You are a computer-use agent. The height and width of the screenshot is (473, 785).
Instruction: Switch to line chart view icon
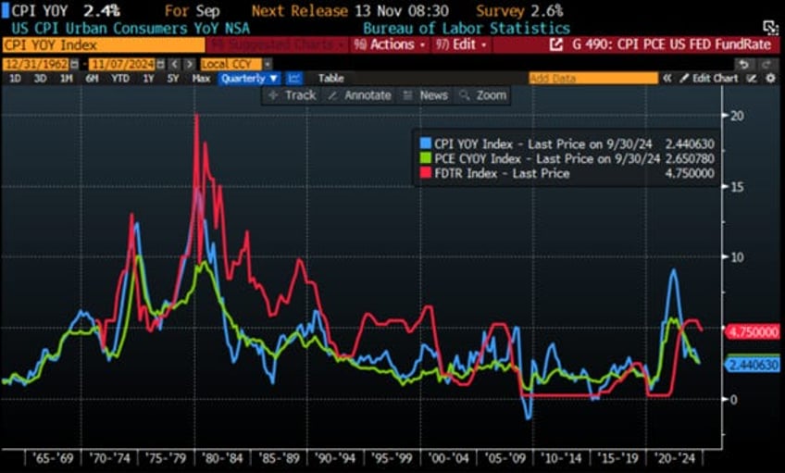coord(294,78)
